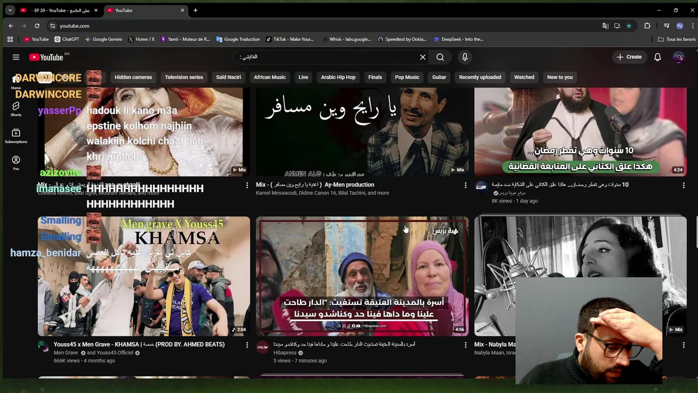Close the active YouTube tab
This screenshot has width=698, height=393.
point(182,10)
